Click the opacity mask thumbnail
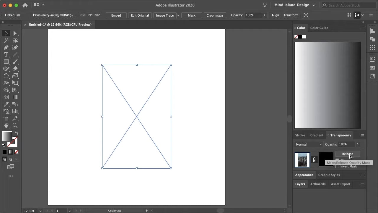This screenshot has width=378, height=213. [326, 160]
